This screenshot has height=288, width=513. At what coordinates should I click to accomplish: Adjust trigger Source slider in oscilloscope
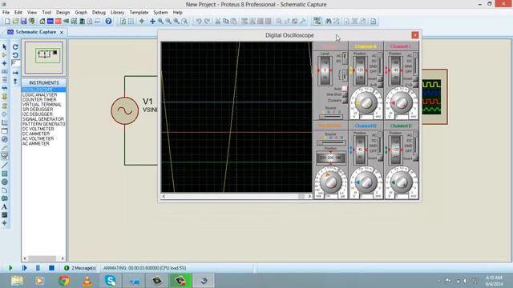[x=331, y=117]
